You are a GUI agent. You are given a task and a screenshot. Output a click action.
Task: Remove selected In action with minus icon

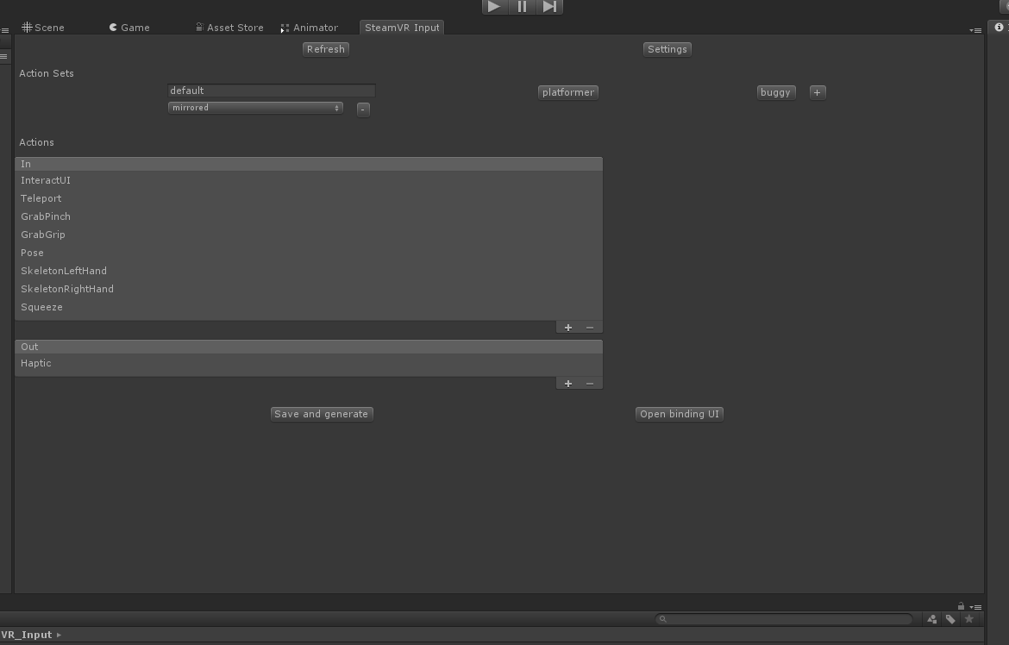(589, 328)
